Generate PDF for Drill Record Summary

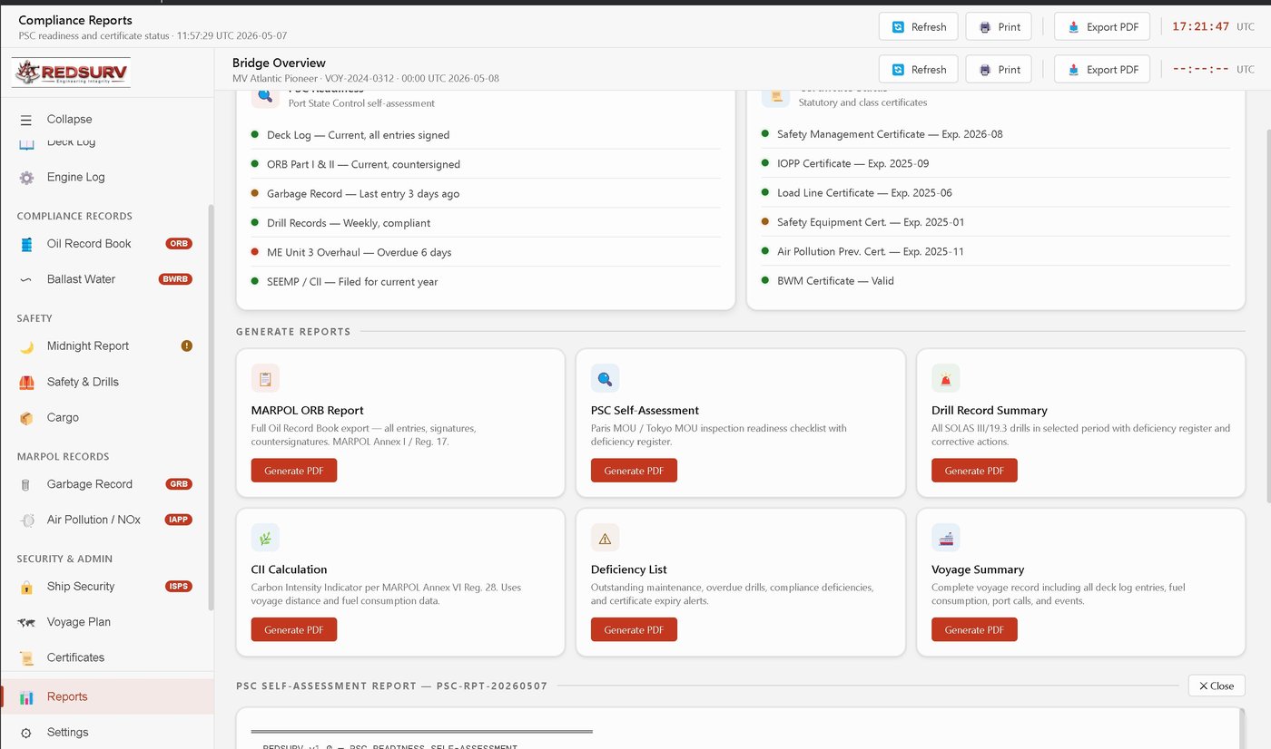[x=974, y=471]
